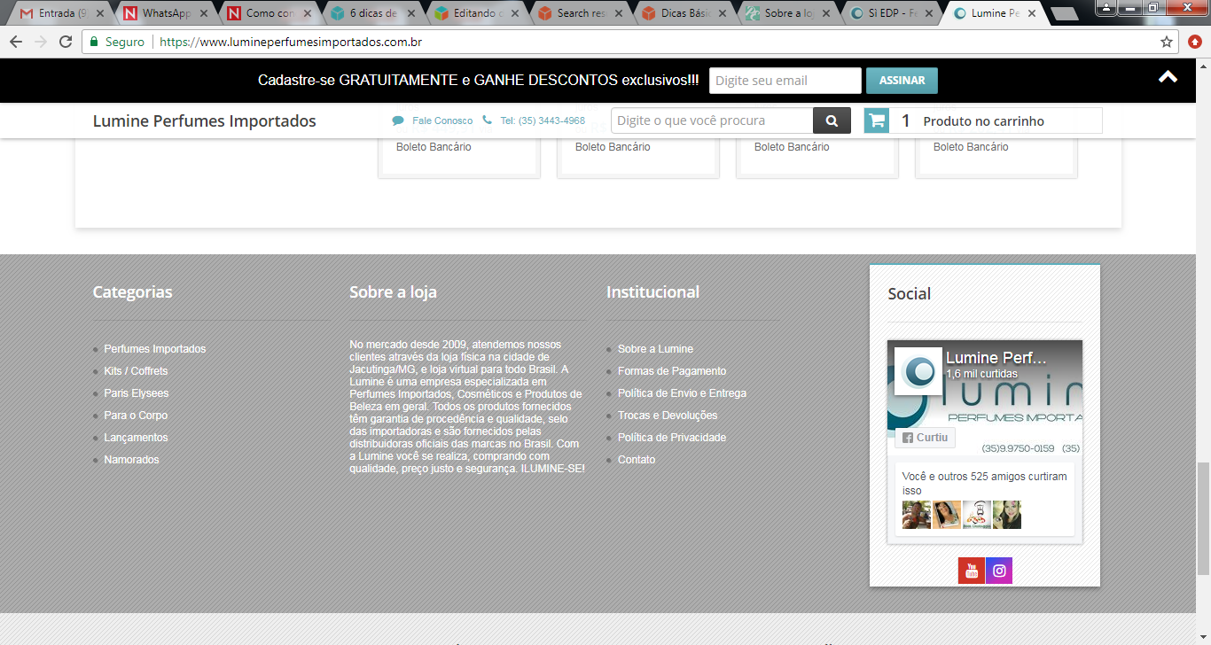Click the browser forward arrow
The image size is (1211, 645).
(x=40, y=42)
